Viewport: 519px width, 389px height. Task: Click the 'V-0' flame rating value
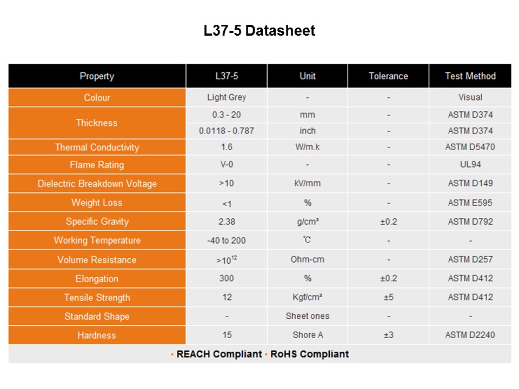pyautogui.click(x=227, y=164)
